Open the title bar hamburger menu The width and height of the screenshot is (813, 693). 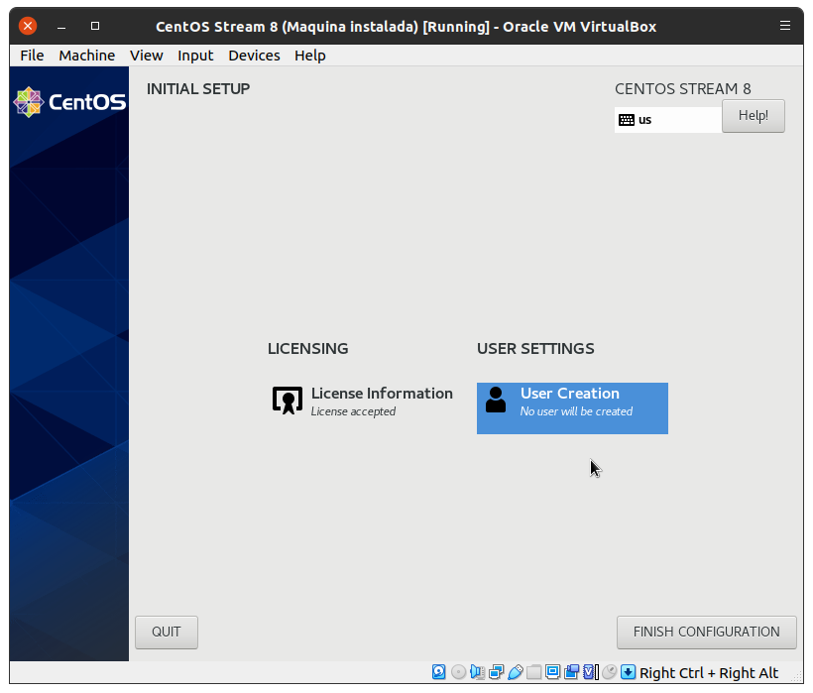coord(785,26)
